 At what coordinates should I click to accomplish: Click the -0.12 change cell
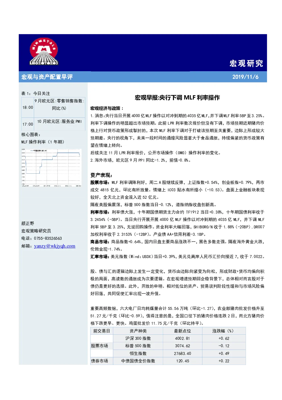[224, 346]
